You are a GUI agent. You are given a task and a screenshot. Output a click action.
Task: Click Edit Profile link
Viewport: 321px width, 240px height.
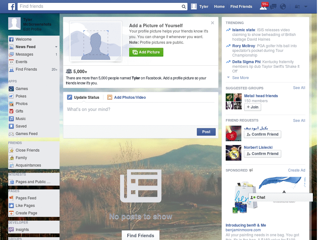point(32,29)
